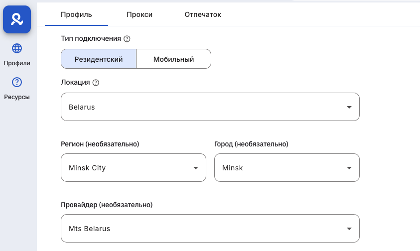Click the arrow in the Minsk City field

pos(196,168)
